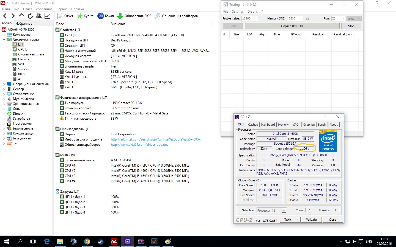
Task: Switch to the Mainboard tab in CPU-Z
Action: (268, 125)
